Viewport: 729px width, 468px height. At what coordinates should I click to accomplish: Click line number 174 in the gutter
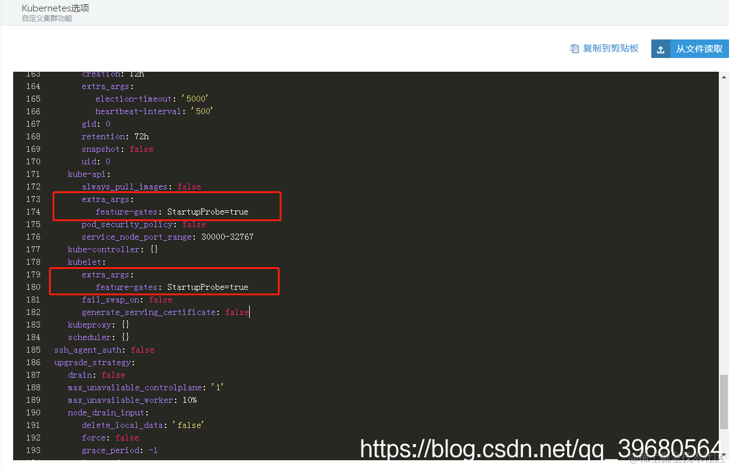pos(33,212)
